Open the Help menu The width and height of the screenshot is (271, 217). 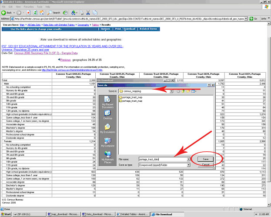[48, 7]
